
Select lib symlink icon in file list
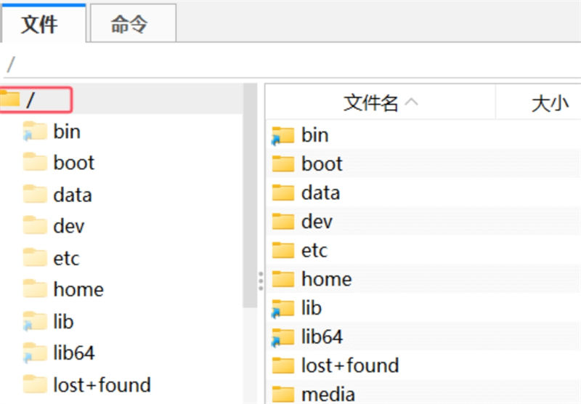click(283, 308)
